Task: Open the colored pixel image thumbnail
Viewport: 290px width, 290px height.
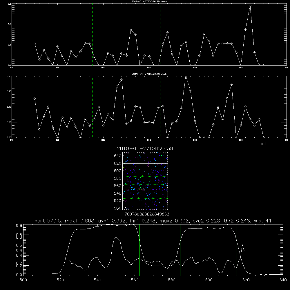Action: (145, 181)
